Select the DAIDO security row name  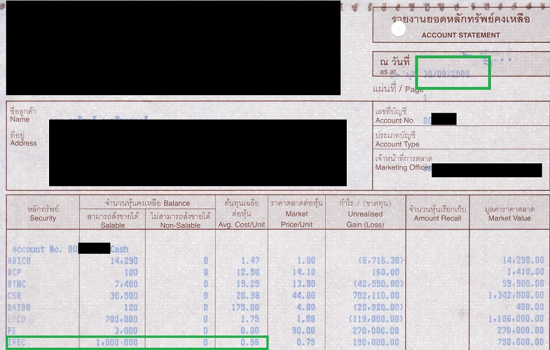tap(19, 307)
